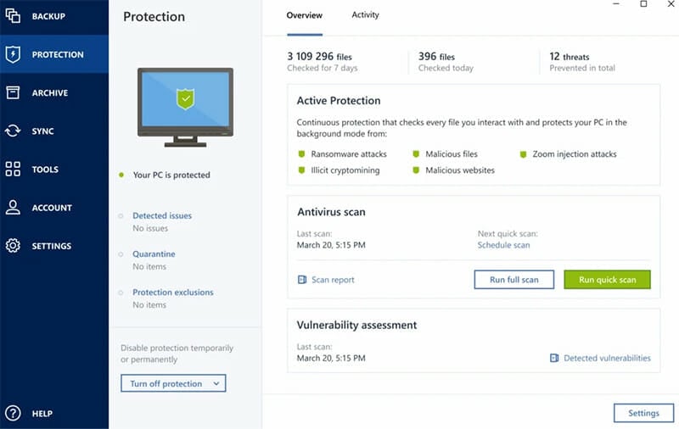Image resolution: width=679 pixels, height=429 pixels.
Task: Open the Archive box icon
Action: (13, 92)
